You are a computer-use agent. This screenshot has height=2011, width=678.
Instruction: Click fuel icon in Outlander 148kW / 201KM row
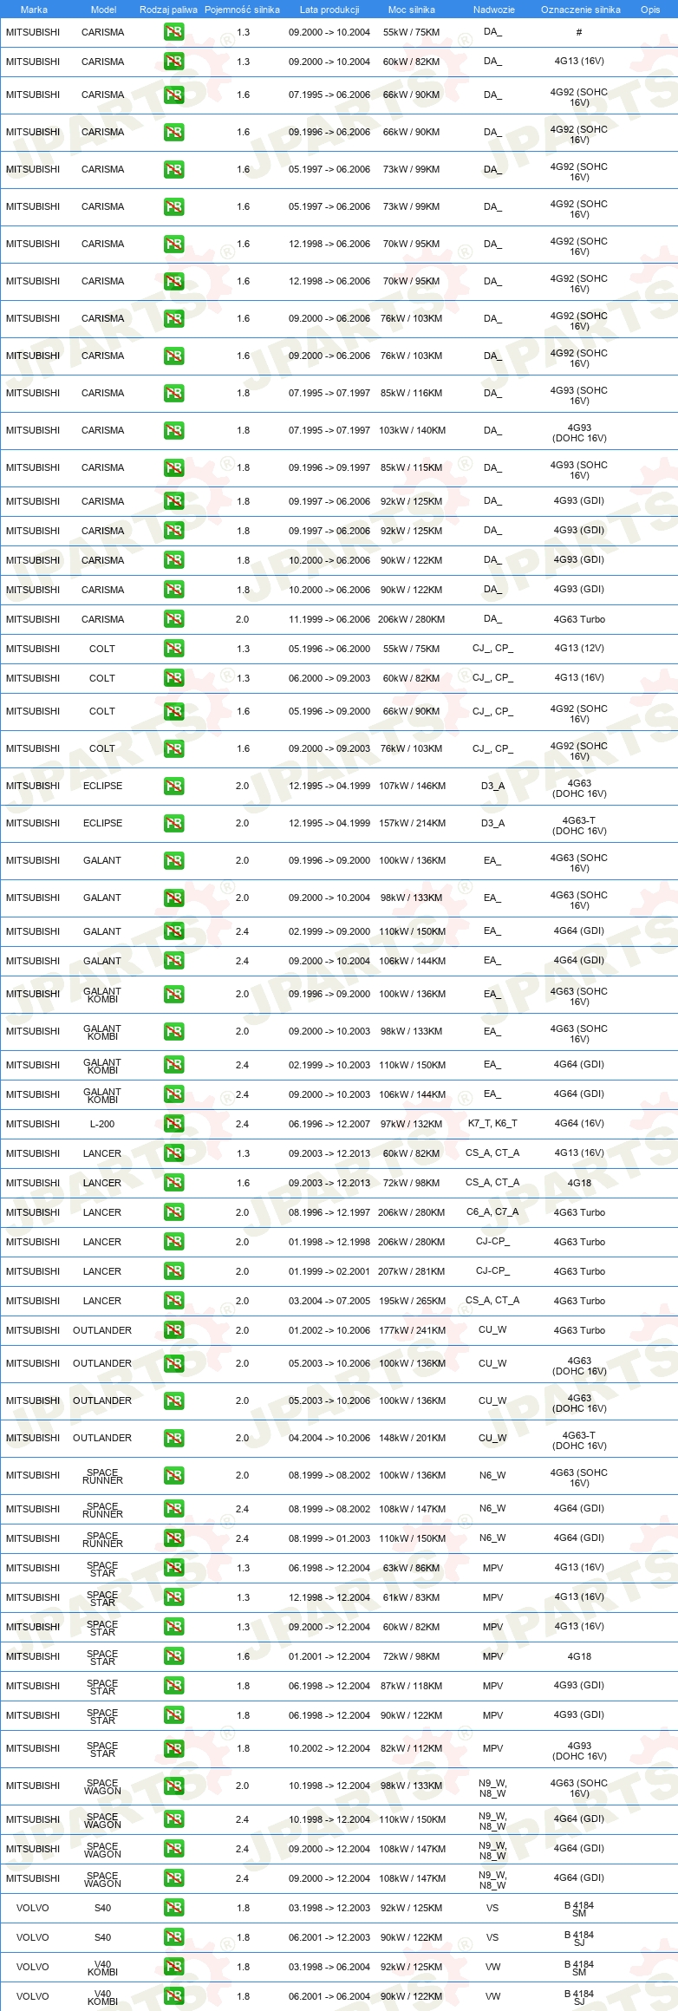pos(173,1438)
